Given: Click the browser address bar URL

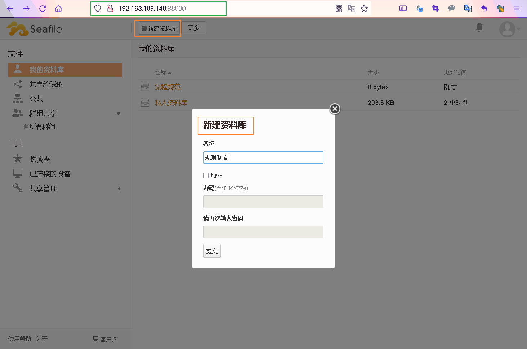Looking at the screenshot, I should click(152, 9).
